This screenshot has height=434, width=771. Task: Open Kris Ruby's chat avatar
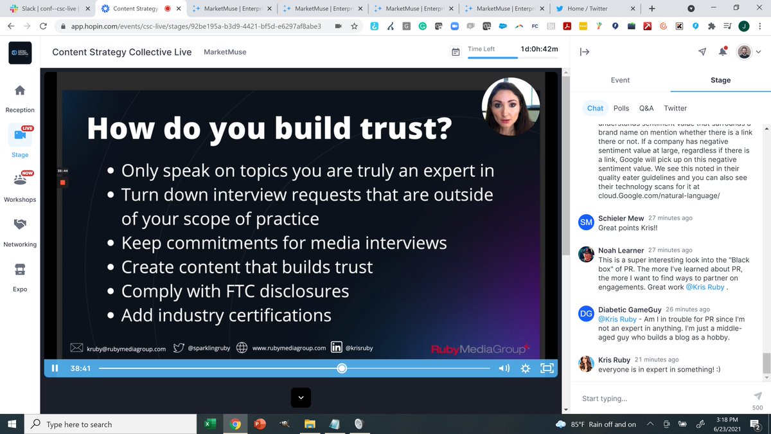[586, 364]
